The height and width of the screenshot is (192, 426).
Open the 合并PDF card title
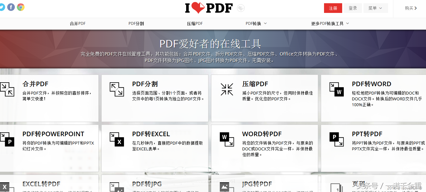pyautogui.click(x=35, y=84)
